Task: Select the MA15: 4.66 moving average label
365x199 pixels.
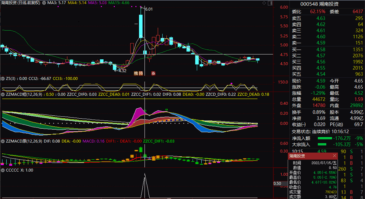Action: click(x=119, y=3)
